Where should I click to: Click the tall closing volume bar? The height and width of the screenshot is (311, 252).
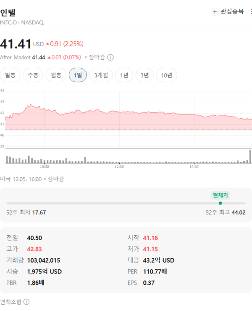250,157
